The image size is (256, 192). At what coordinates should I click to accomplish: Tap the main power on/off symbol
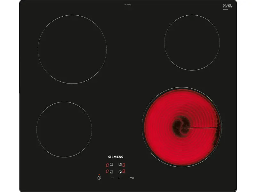click(x=99, y=178)
